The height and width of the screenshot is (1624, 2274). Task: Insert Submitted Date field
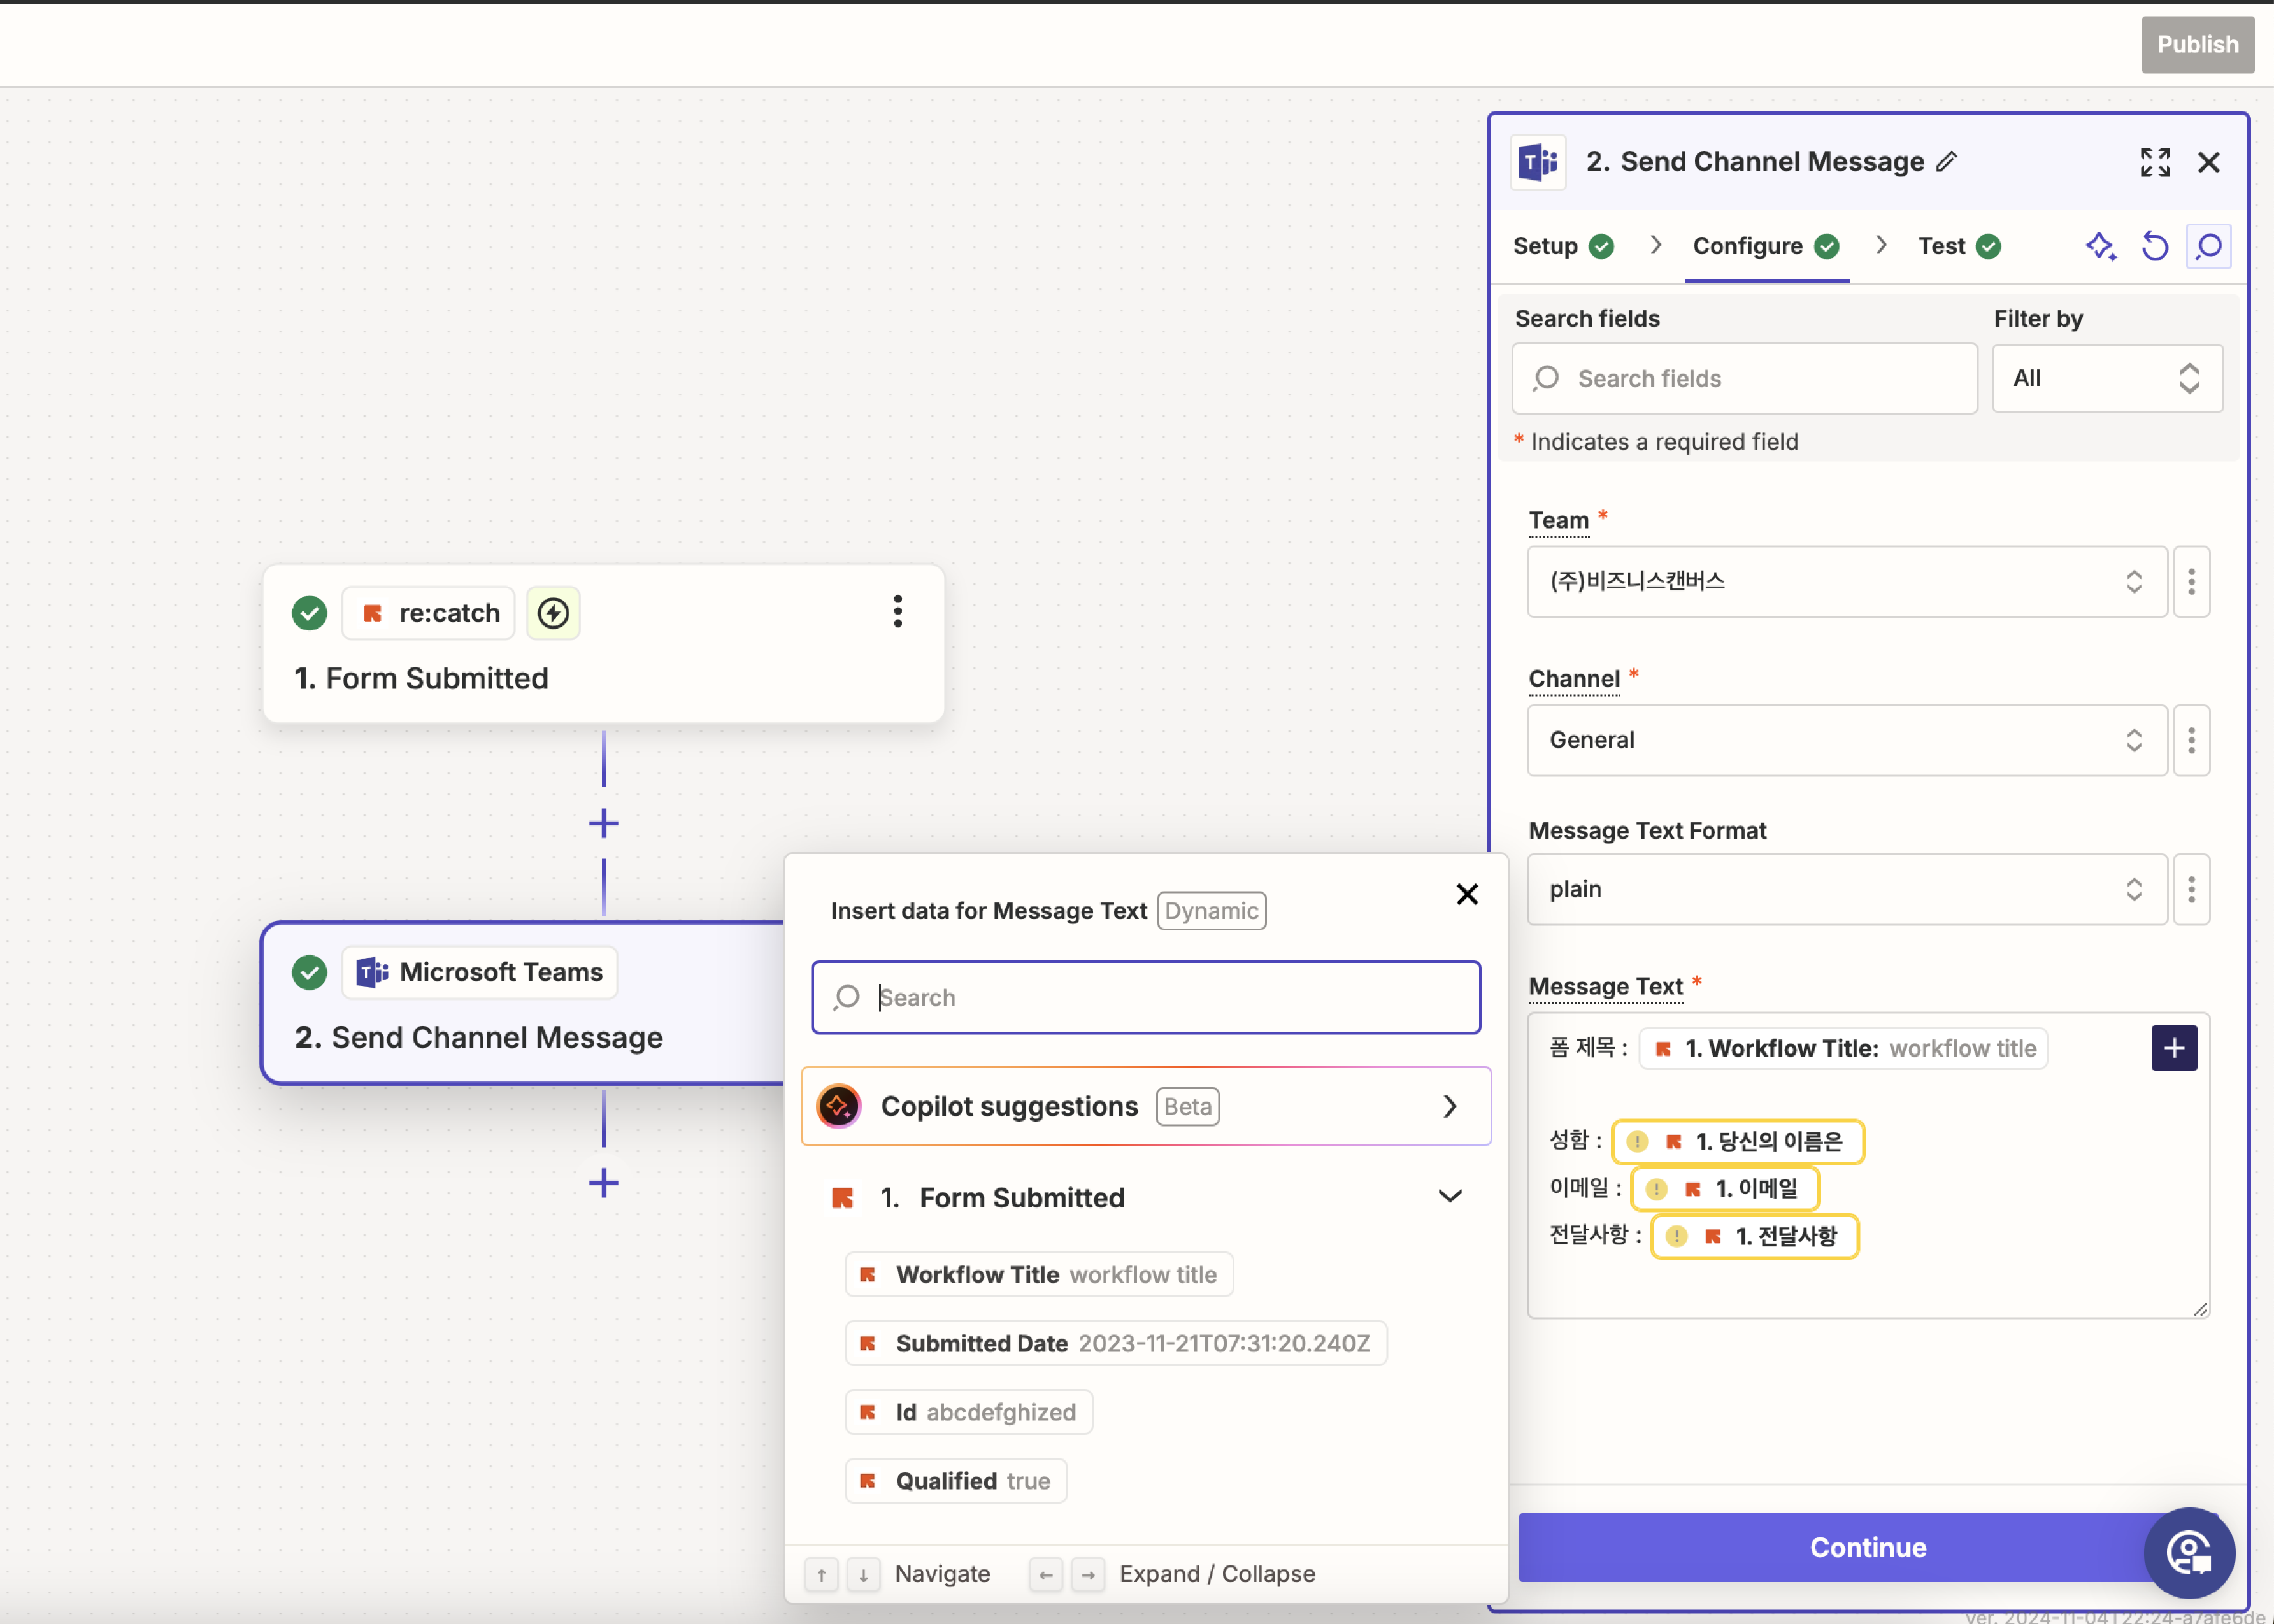(1116, 1343)
